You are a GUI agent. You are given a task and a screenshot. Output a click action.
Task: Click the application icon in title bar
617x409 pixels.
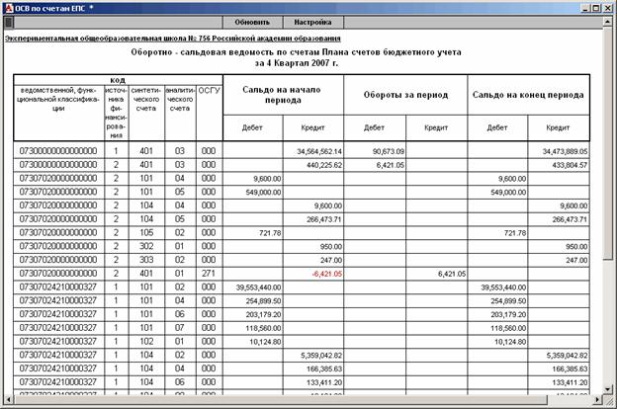coord(9,6)
